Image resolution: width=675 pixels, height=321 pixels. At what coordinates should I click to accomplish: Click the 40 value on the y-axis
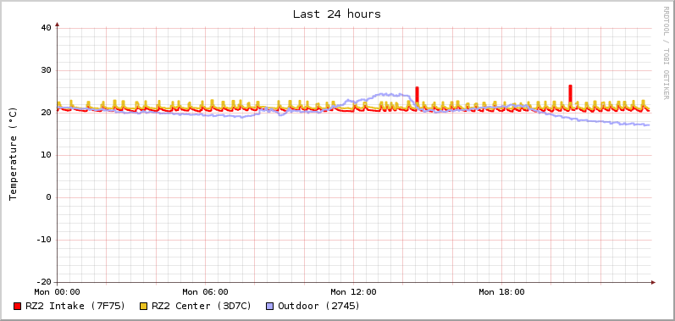coord(46,28)
